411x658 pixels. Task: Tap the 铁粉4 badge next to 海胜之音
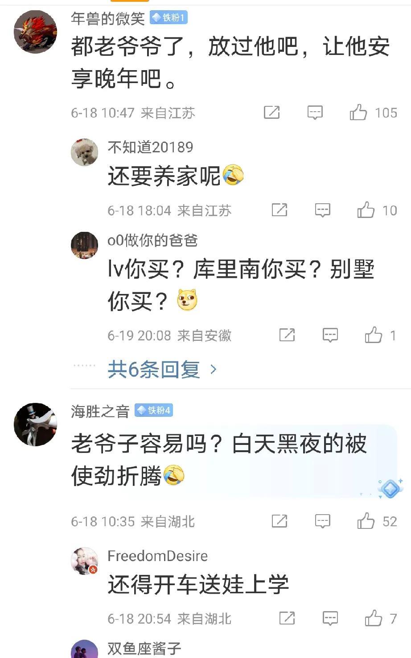tap(154, 410)
